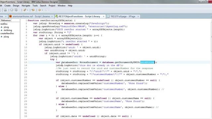Close the RESTFulXpage XPage tab
212x119 pixels.
138,17
